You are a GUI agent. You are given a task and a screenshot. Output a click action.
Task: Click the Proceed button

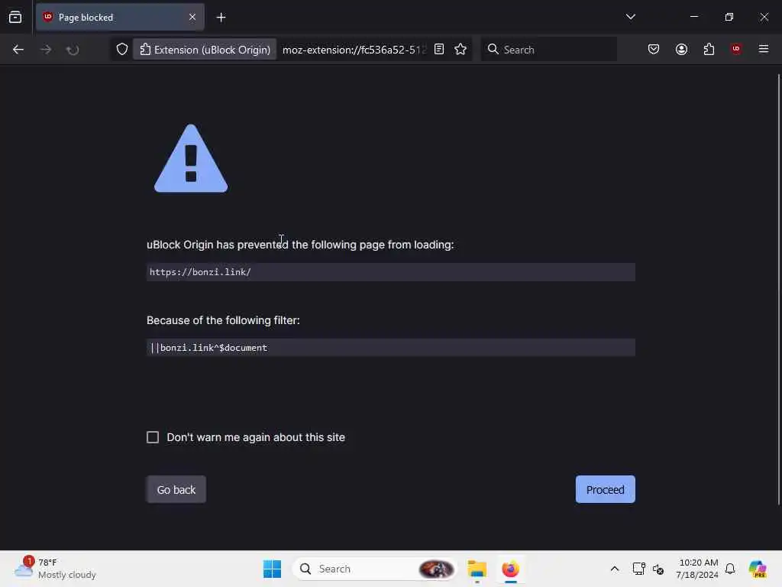(x=605, y=489)
